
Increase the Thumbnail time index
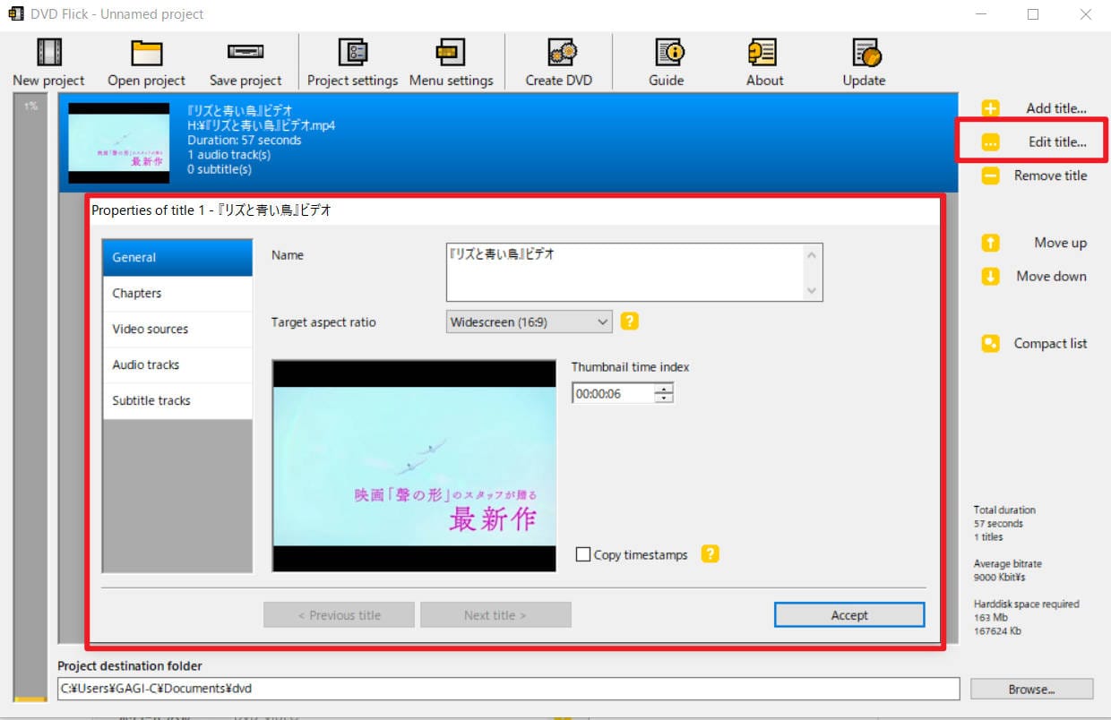(665, 387)
